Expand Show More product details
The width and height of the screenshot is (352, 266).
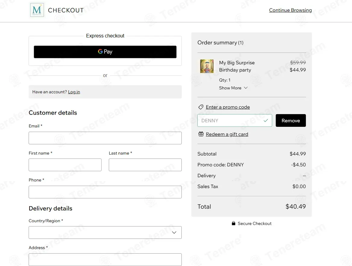(x=233, y=88)
